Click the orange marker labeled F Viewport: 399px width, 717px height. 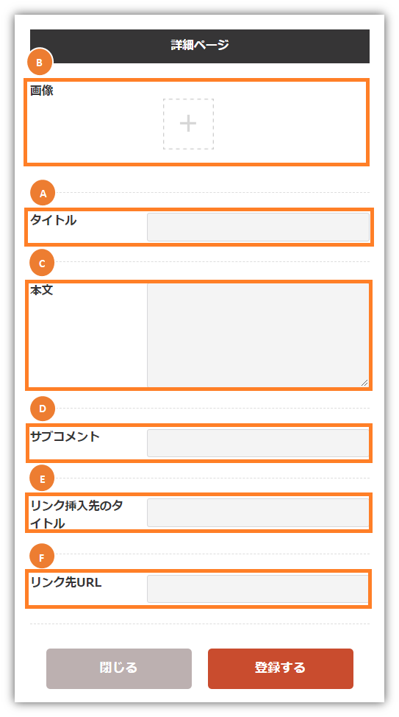click(x=42, y=558)
